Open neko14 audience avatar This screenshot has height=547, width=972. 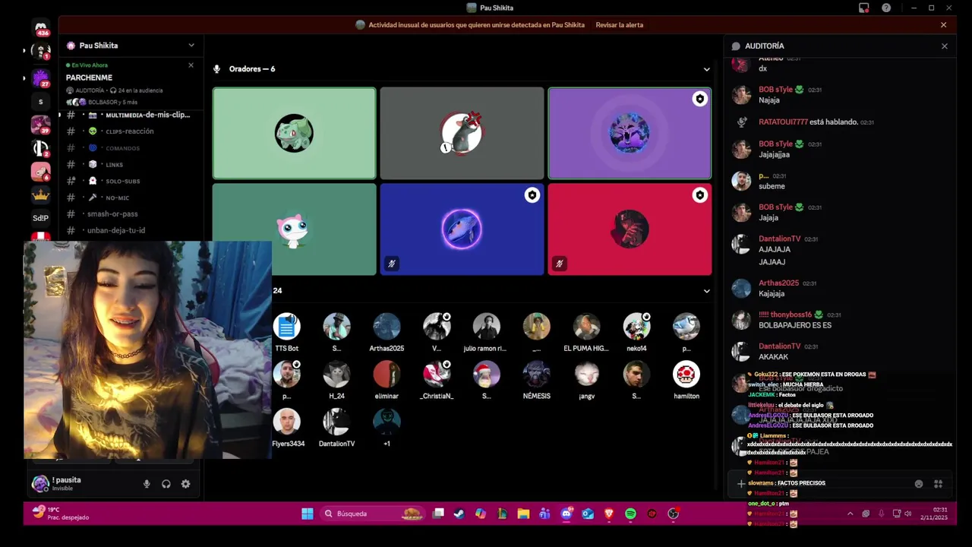[x=636, y=327]
